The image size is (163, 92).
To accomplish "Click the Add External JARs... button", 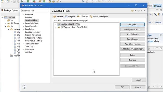I will click(132, 29).
